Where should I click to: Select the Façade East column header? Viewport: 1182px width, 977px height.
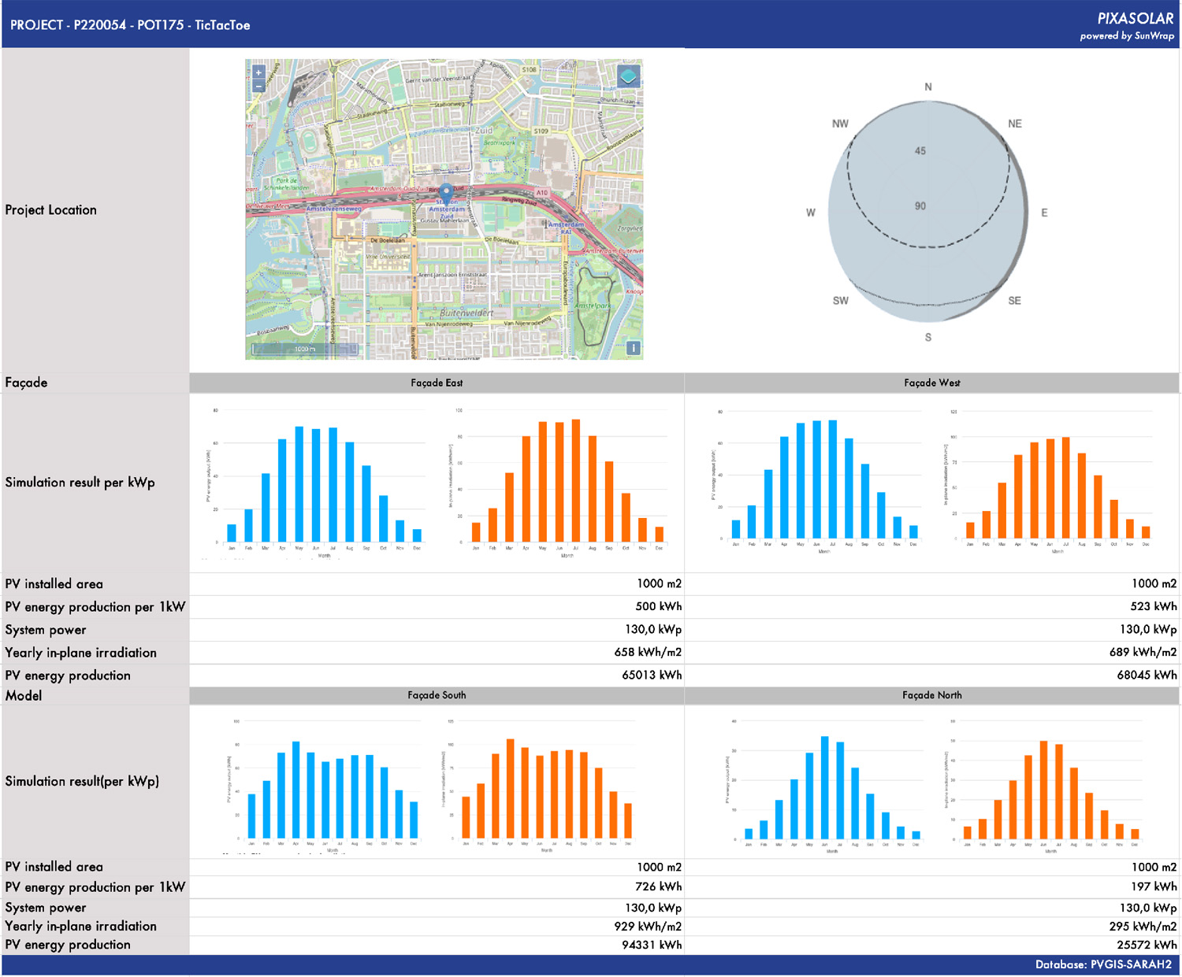[x=437, y=383]
